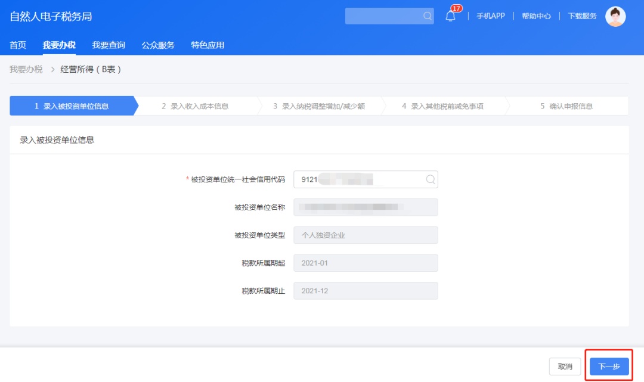Open 手机APP link
The height and width of the screenshot is (382, 644).
coord(490,16)
